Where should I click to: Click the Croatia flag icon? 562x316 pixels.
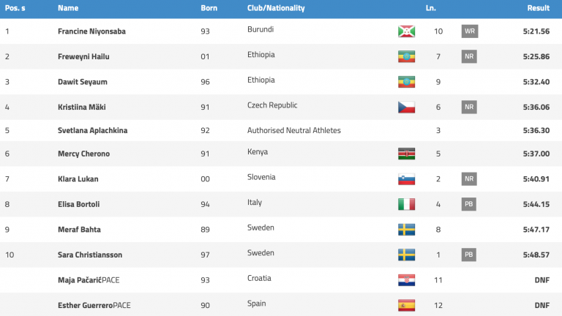[406, 280]
